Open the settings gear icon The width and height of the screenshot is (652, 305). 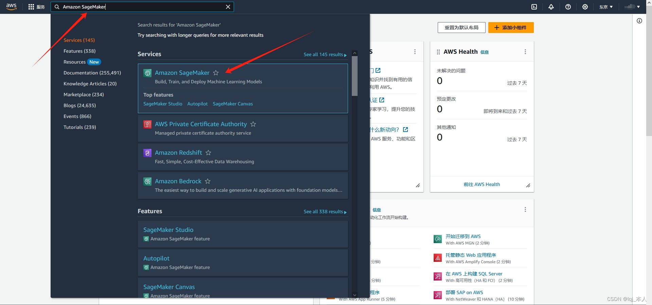585,7
